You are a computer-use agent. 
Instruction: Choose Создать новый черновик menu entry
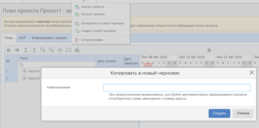click(x=98, y=31)
